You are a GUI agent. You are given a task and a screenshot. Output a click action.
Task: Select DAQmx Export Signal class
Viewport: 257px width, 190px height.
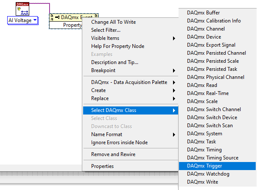217,45
